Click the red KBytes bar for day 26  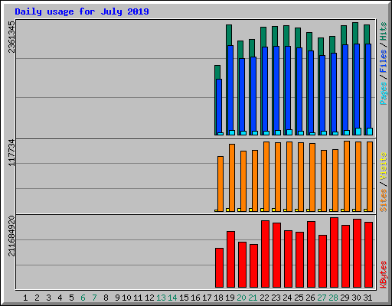pyautogui.click(x=311, y=255)
